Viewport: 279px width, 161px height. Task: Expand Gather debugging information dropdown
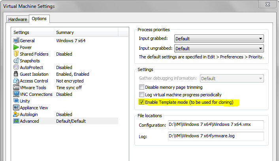tap(232, 79)
